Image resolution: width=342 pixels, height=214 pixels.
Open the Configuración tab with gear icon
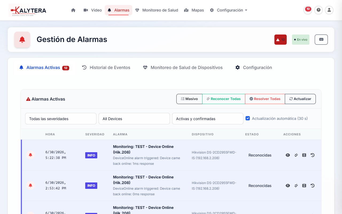(254, 68)
